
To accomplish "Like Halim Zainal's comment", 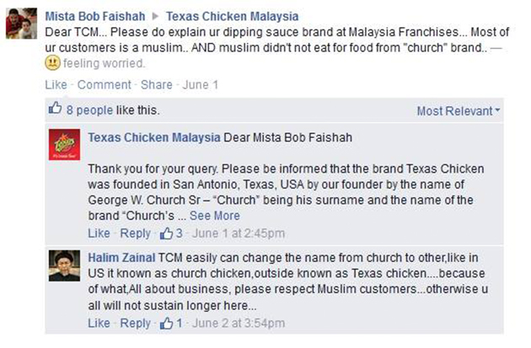I will pos(99,324).
